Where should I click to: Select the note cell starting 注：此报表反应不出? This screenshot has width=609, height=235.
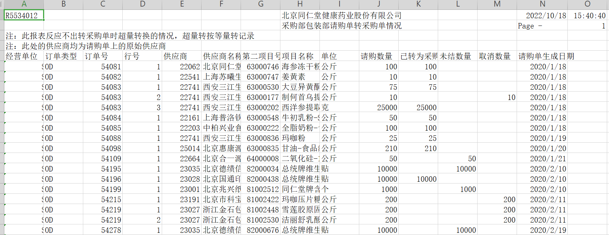click(x=130, y=36)
